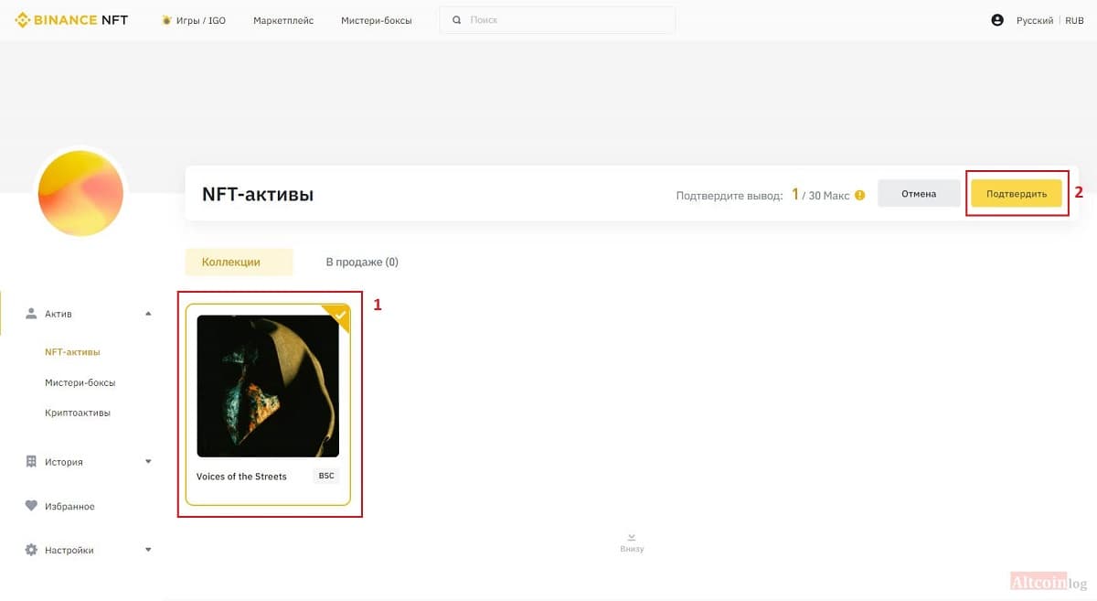Click the crown icon beside Игры / IGO
This screenshot has height=601, width=1097.
coord(166,20)
